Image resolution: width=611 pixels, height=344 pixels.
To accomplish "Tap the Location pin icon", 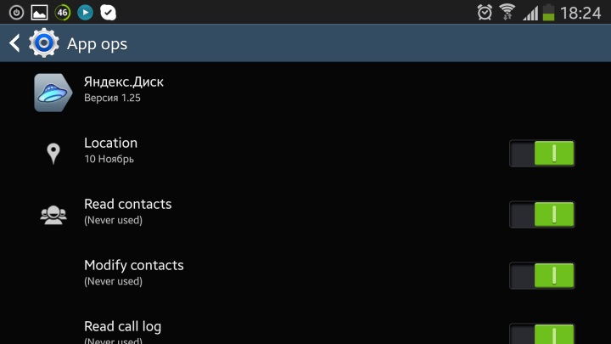I will (x=53, y=154).
